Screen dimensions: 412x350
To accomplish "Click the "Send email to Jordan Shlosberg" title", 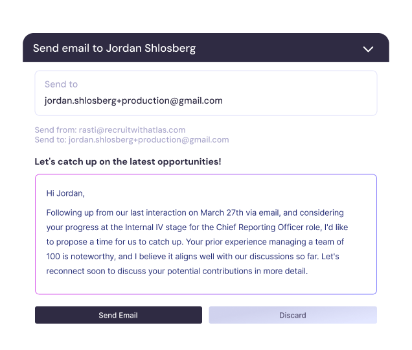I will point(114,49).
